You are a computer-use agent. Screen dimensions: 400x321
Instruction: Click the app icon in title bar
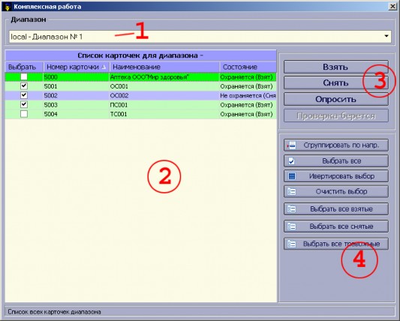(x=8, y=7)
